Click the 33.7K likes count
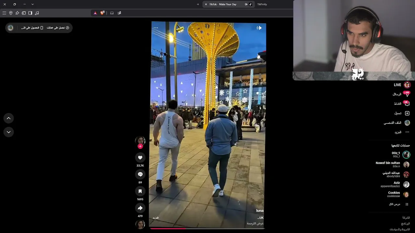415x233 pixels. (140, 166)
